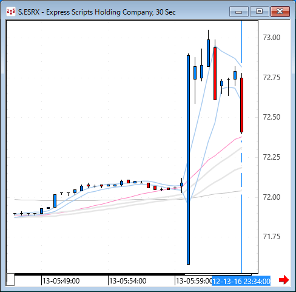The width and height of the screenshot is (296, 292).
Task: Click the 13-05:49:00 time axis label
Action: pyautogui.click(x=61, y=281)
